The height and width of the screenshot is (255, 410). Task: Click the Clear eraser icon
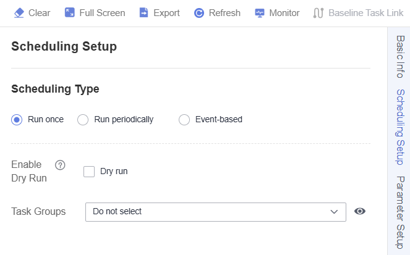point(19,12)
